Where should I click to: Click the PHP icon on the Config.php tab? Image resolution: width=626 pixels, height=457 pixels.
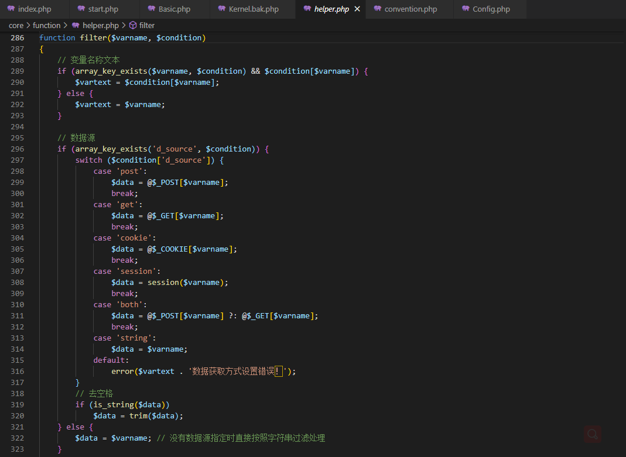pos(466,9)
